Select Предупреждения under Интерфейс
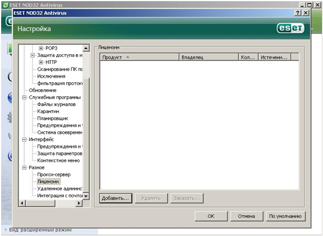This screenshot has height=236, width=323. (x=60, y=147)
